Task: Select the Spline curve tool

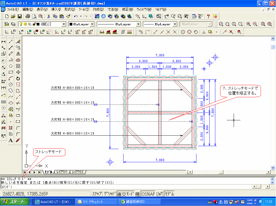Action: pyautogui.click(x=11, y=97)
